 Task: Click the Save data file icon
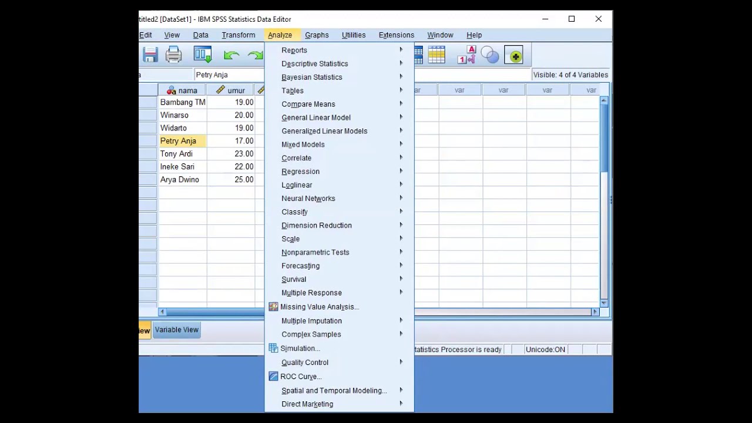point(150,55)
